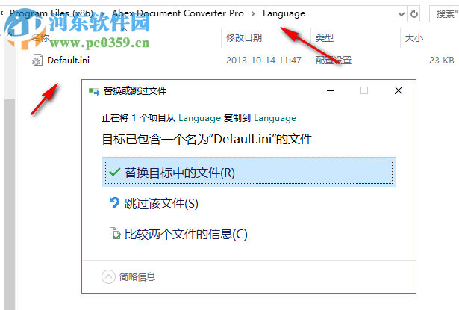Click the copy dialog title icon
The height and width of the screenshot is (310, 459).
coord(94,91)
